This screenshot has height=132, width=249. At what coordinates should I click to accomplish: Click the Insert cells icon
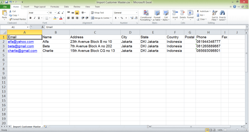(x=175, y=13)
